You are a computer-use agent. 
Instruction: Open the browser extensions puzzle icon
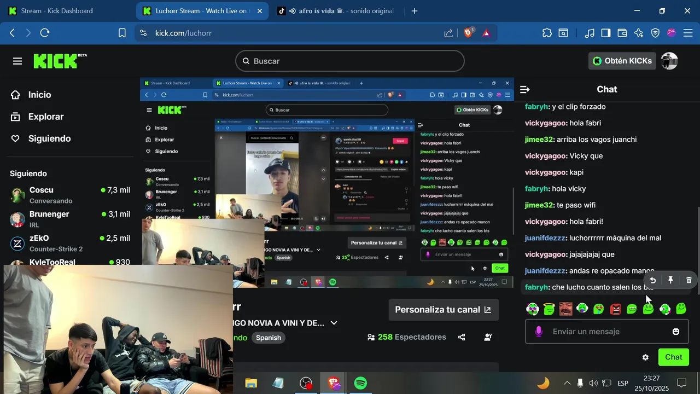pos(547,33)
